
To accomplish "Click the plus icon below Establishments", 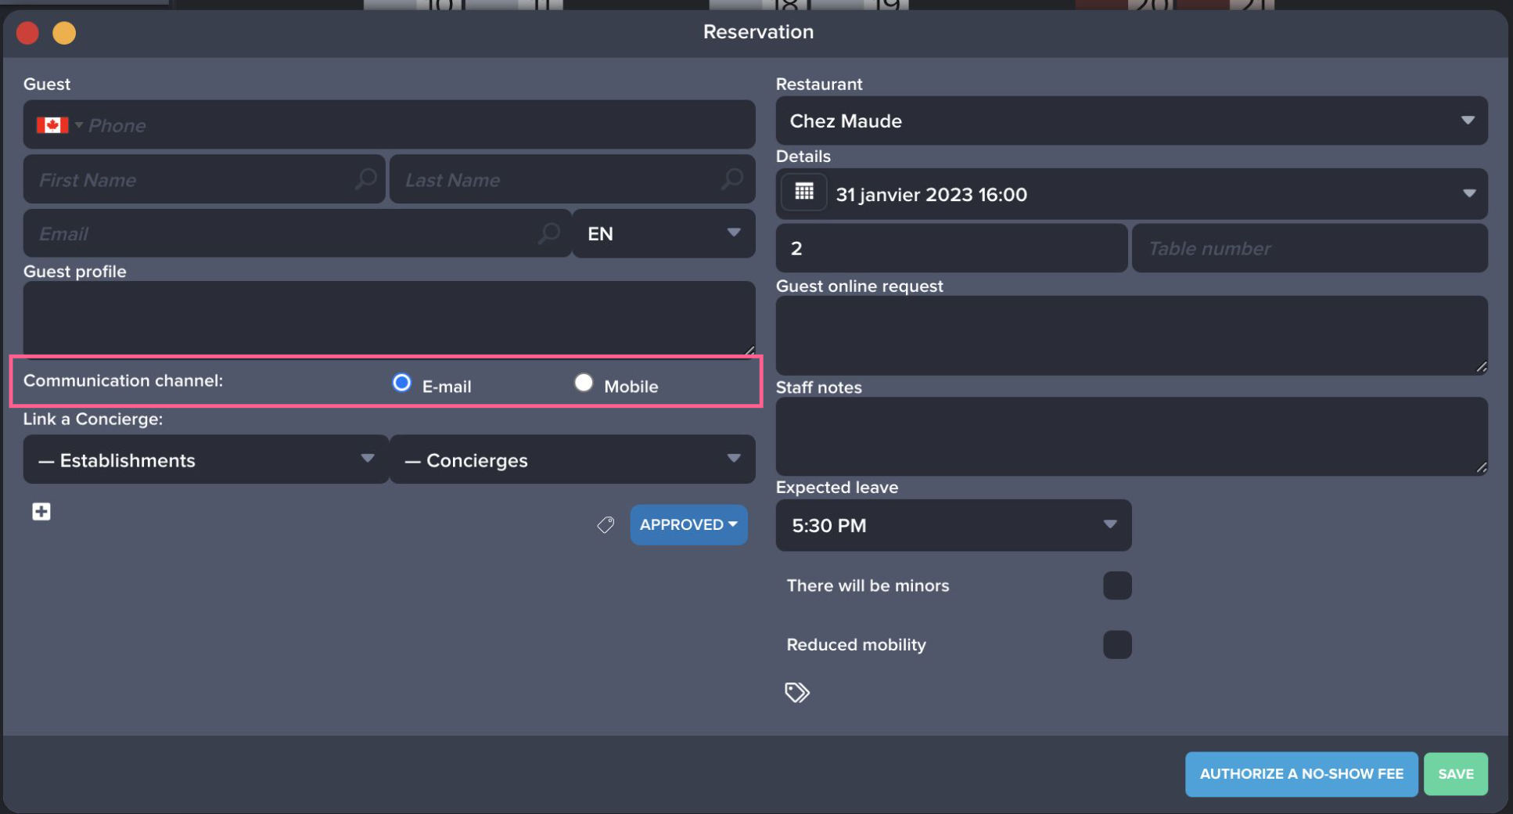I will (x=41, y=512).
